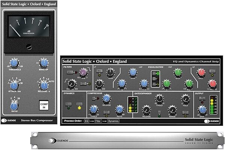
Task: Toggle the INPUT button in the Filters section
Action: click(x=70, y=72)
